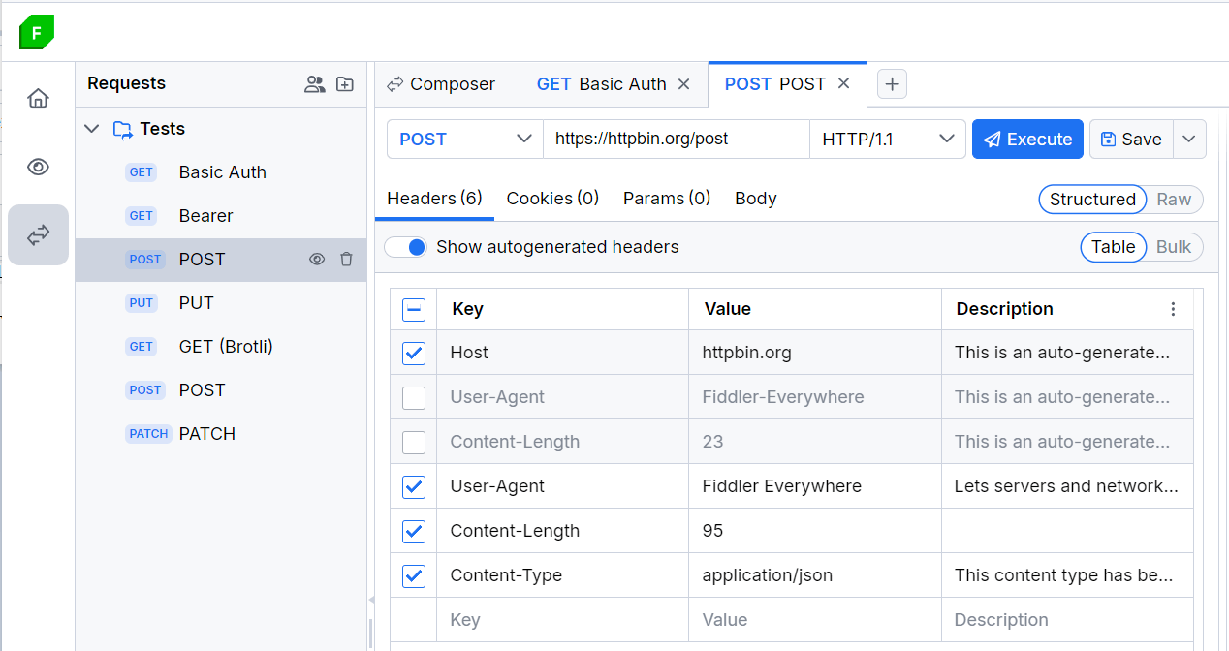Viewport: 1229px width, 651px height.
Task: Open the headers table options menu
Action: click(x=1173, y=308)
